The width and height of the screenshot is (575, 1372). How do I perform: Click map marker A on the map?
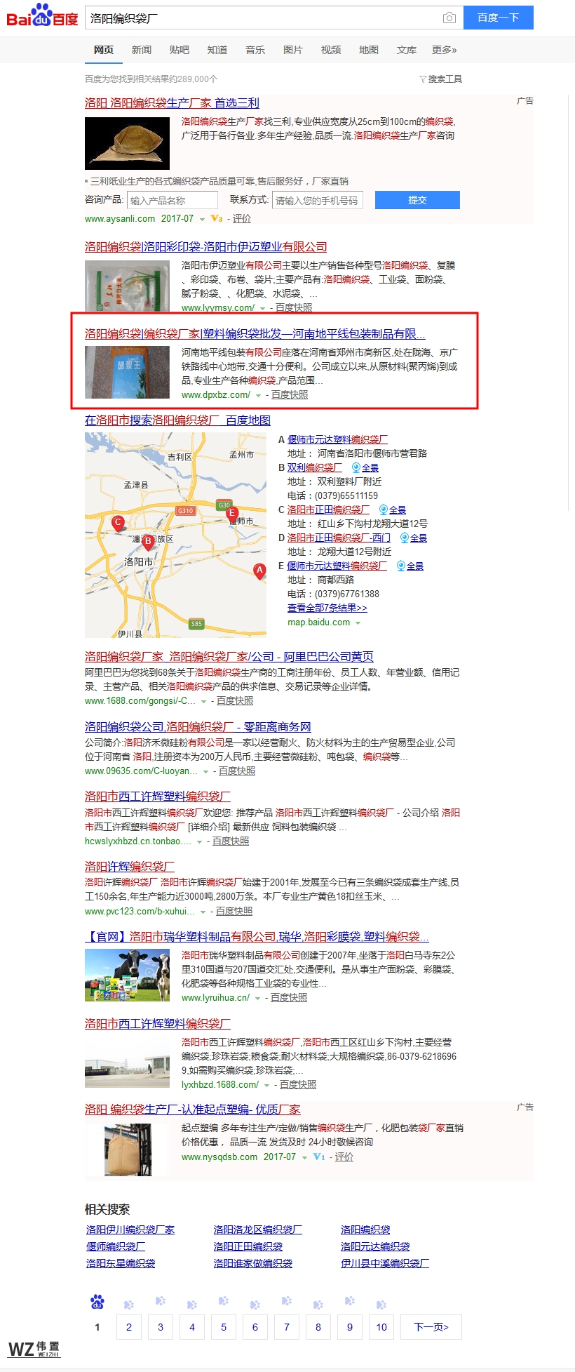click(x=259, y=571)
